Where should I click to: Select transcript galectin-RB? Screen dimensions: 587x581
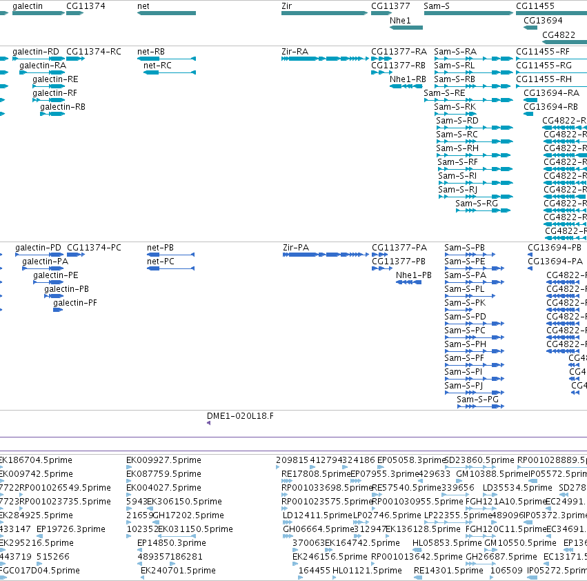52,114
